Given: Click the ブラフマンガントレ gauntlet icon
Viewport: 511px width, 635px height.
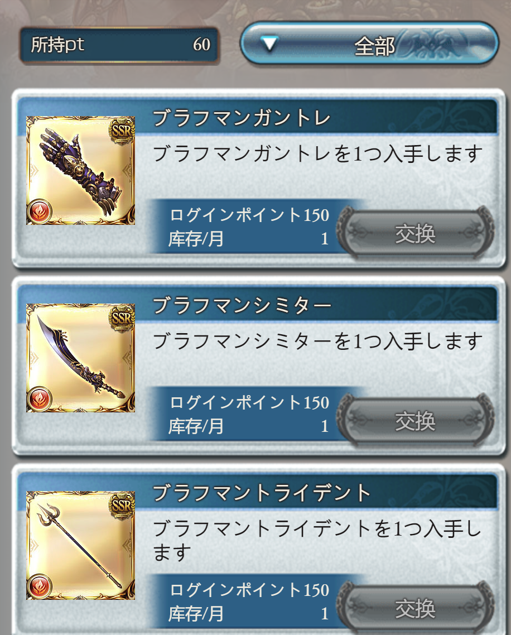Looking at the screenshot, I should pos(80,171).
